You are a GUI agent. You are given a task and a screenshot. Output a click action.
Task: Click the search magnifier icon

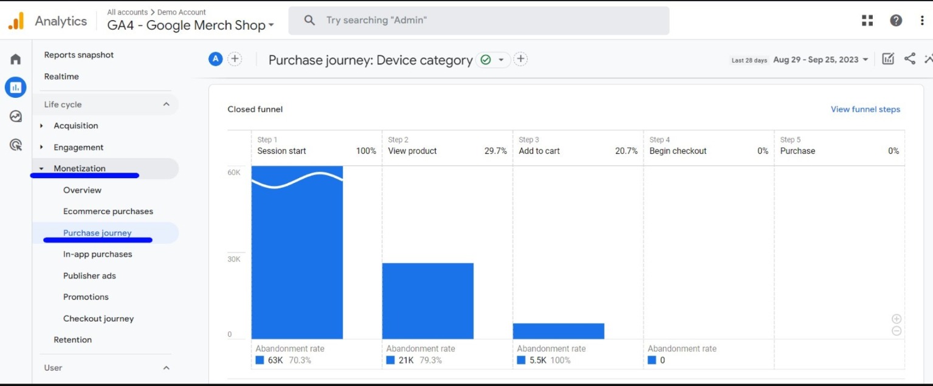pos(309,20)
